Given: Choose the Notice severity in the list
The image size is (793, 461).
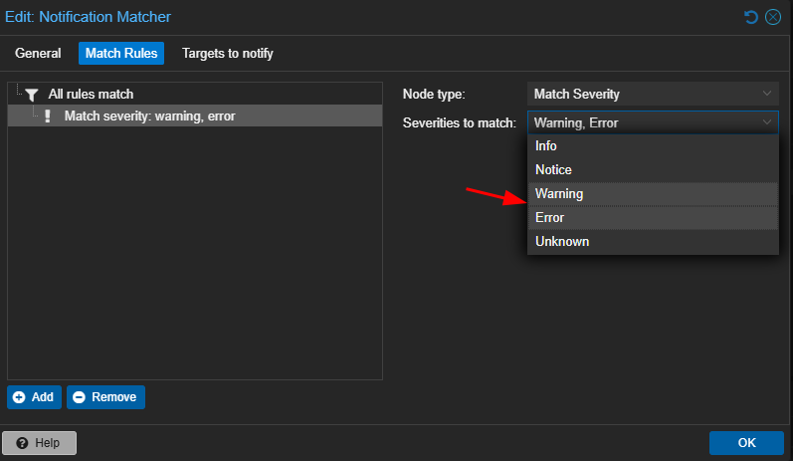Looking at the screenshot, I should tap(653, 169).
